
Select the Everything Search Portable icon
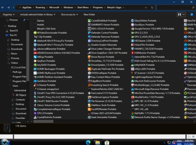[x=89, y=85]
